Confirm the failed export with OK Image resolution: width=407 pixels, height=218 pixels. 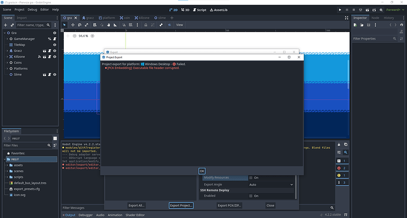coord(202,171)
